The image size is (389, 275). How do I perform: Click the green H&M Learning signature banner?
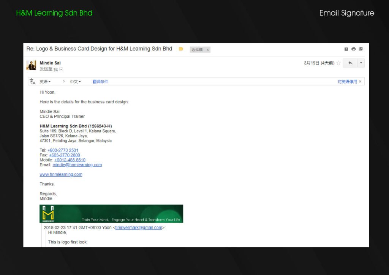coord(111,214)
